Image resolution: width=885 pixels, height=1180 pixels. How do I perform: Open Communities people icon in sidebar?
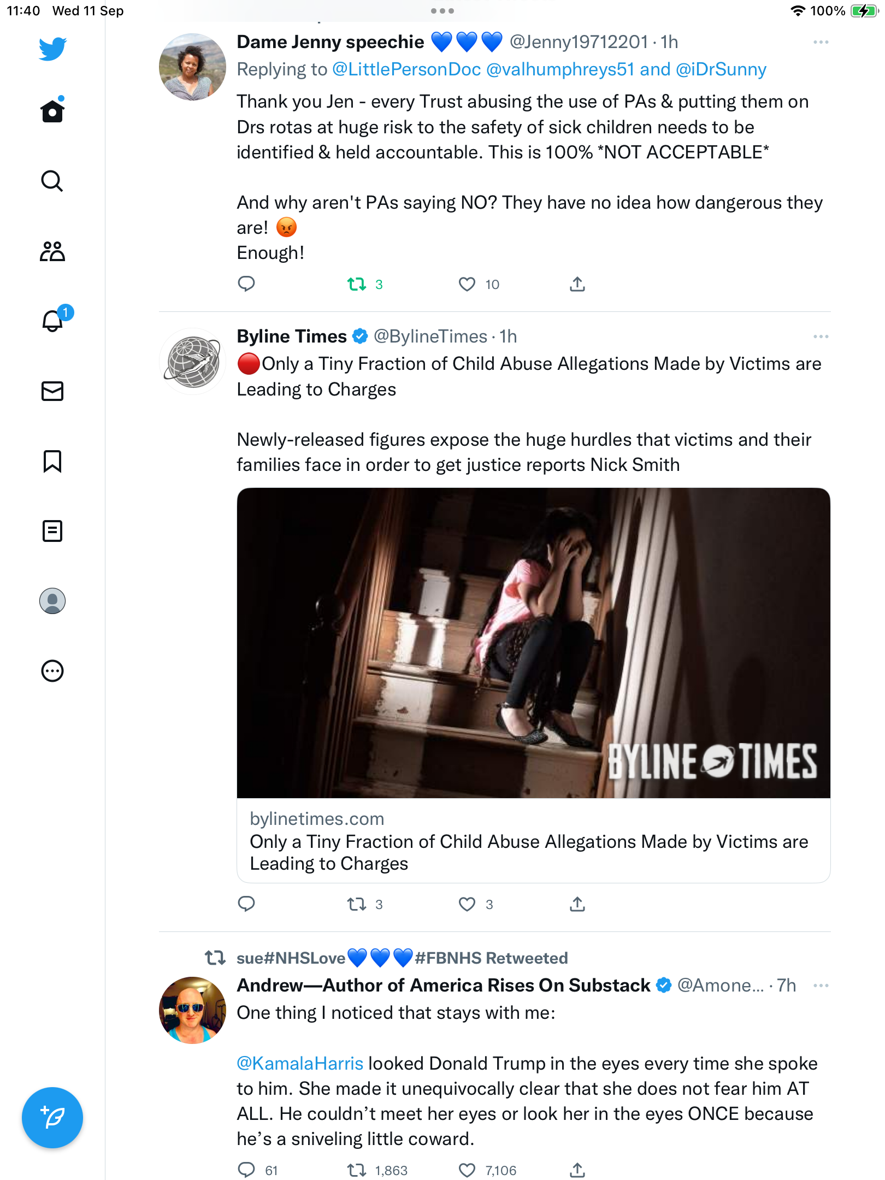pos(52,251)
